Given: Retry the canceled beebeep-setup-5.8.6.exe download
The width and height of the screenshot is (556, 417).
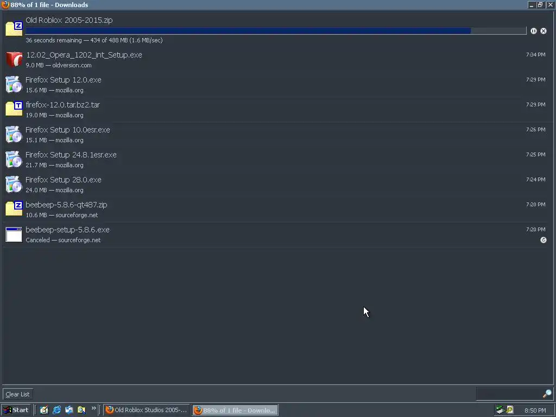Looking at the screenshot, I should [543, 240].
